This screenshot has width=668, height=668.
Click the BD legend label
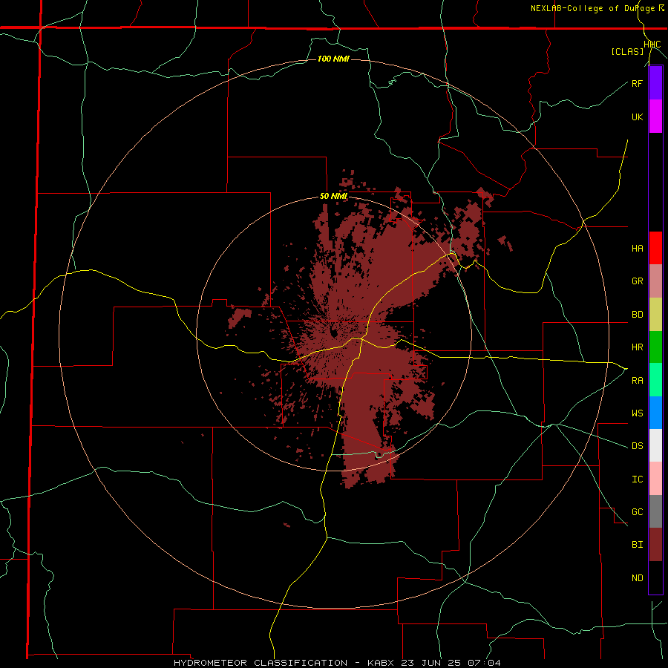(637, 315)
